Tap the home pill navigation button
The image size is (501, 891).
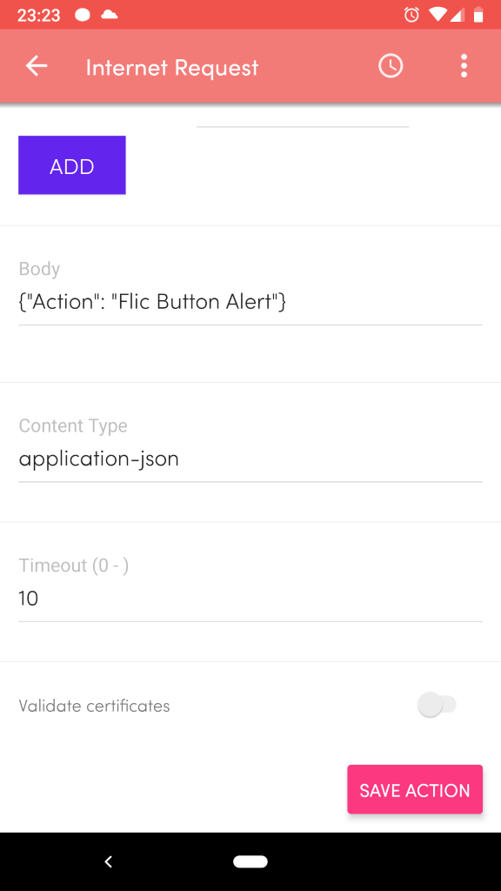coord(250,861)
